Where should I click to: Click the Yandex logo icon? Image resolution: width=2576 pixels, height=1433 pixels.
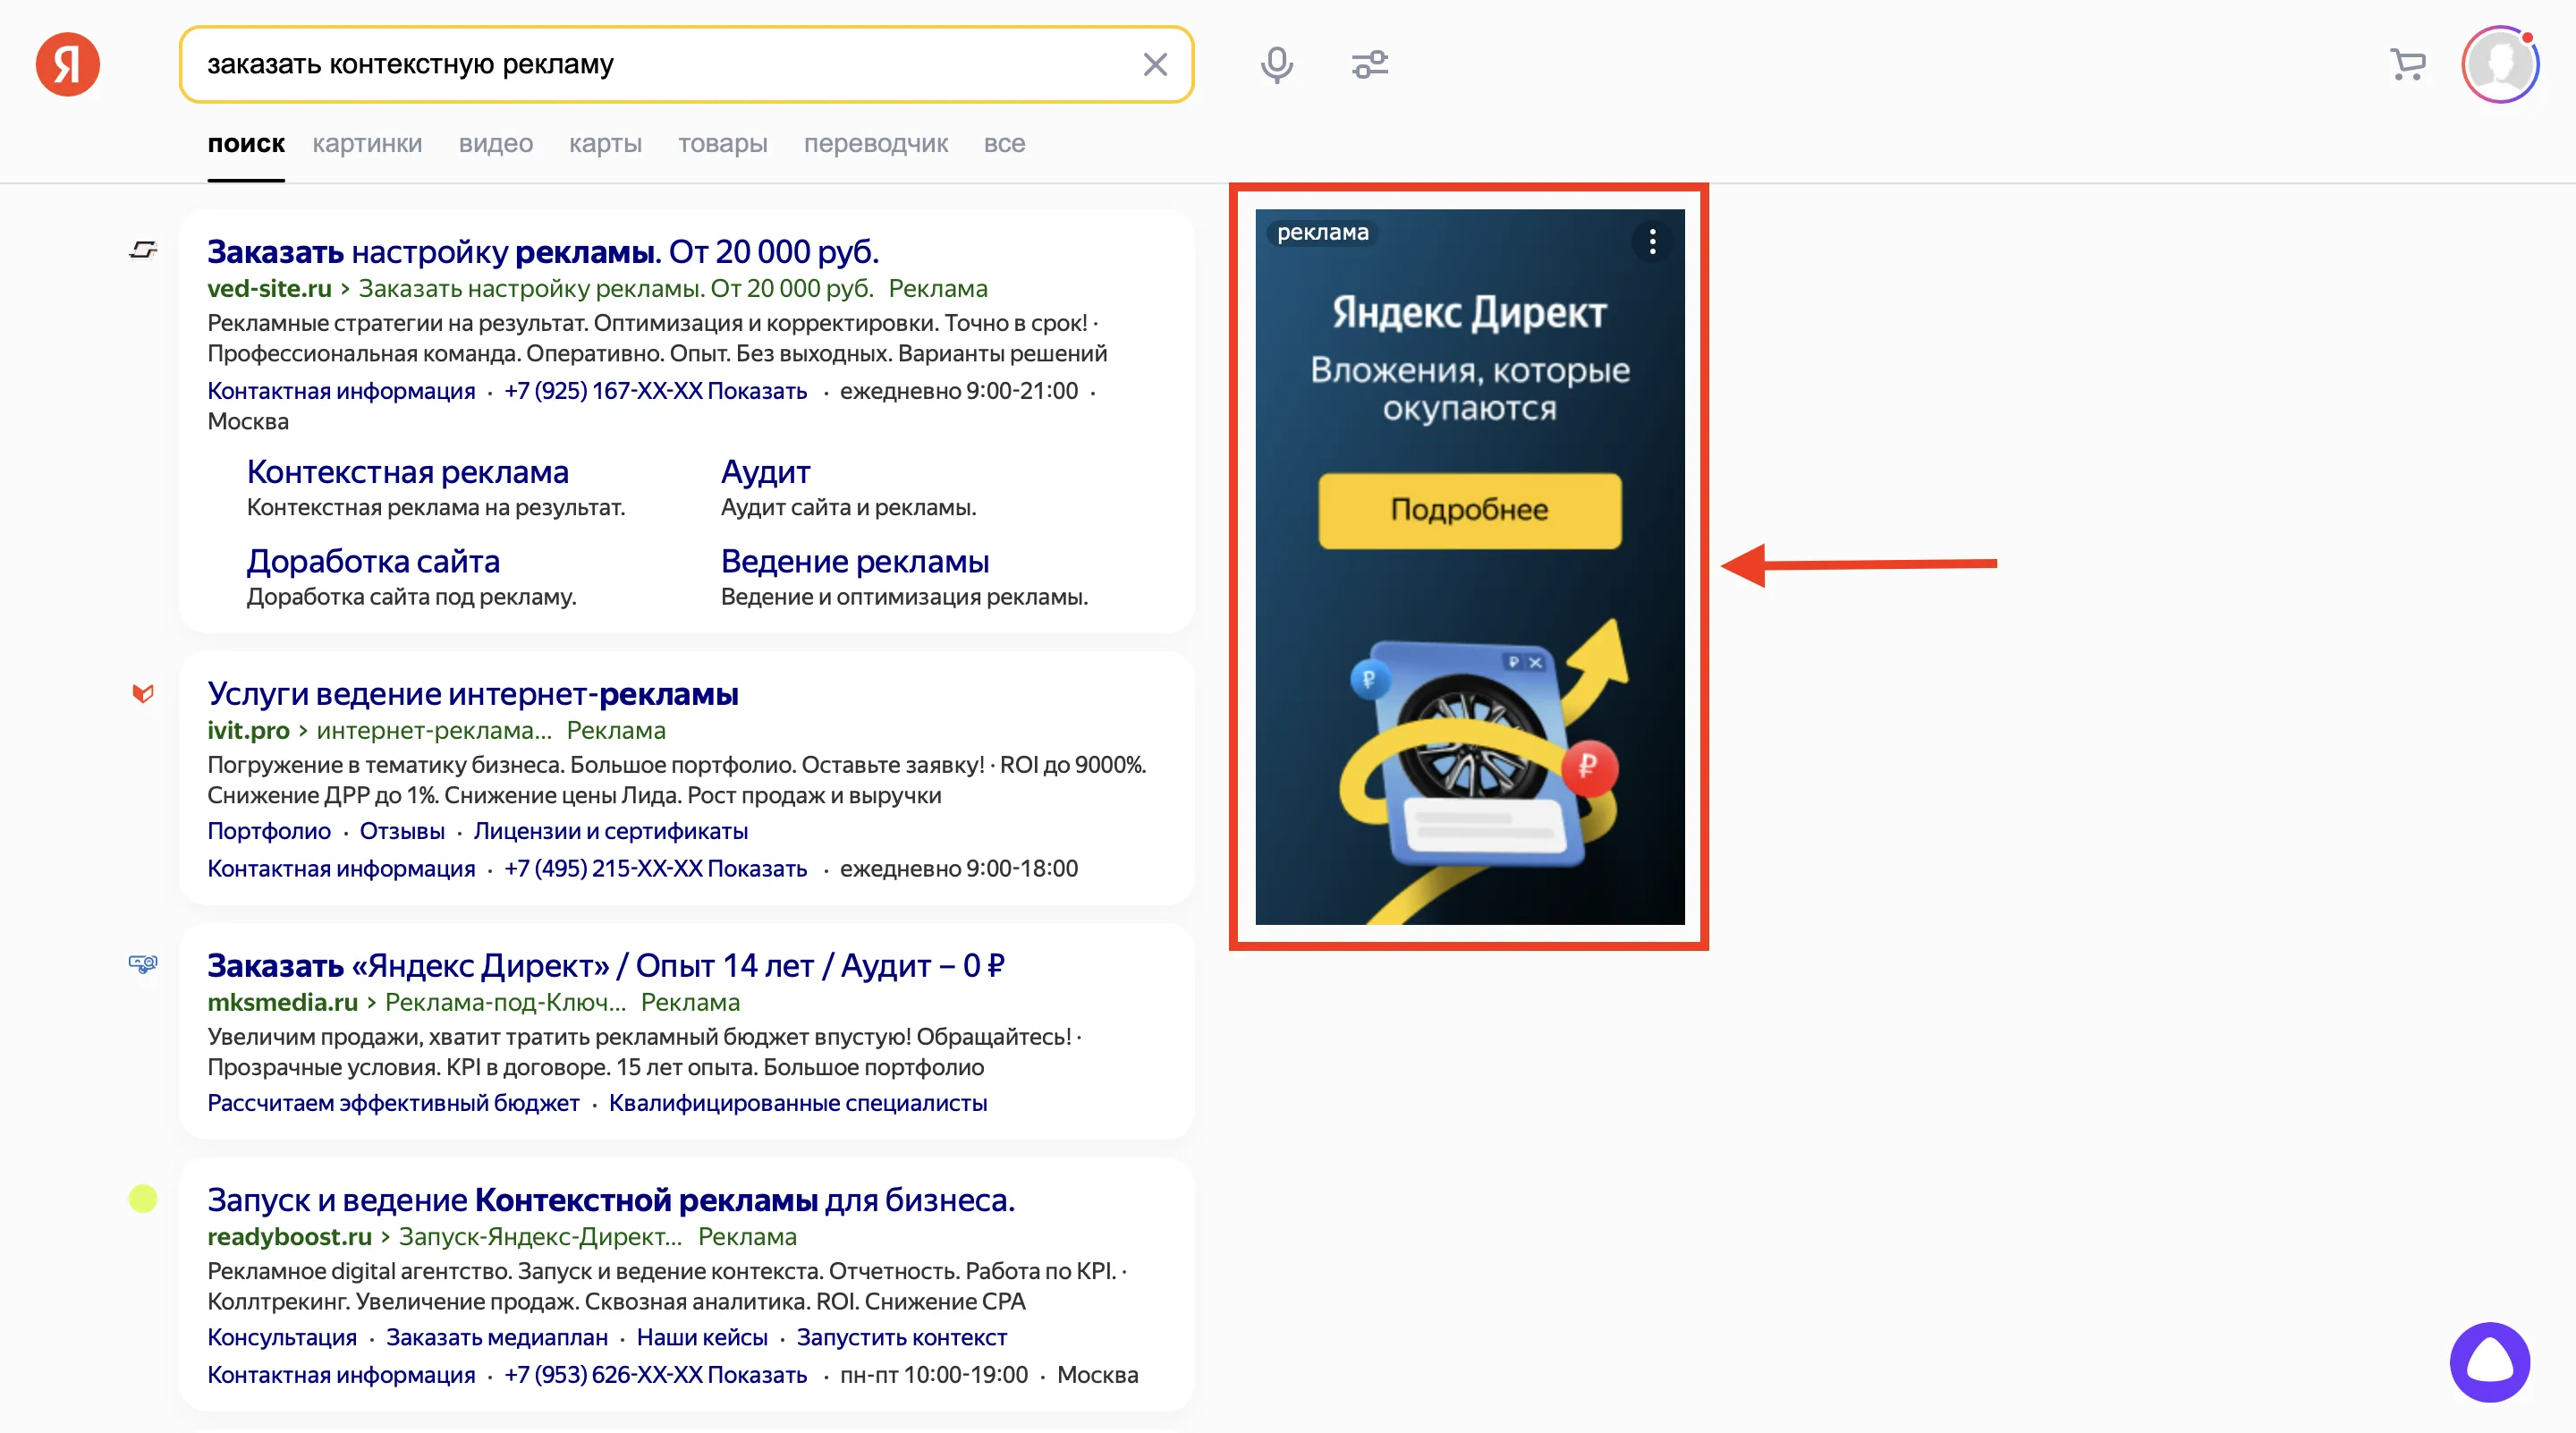pos(67,65)
